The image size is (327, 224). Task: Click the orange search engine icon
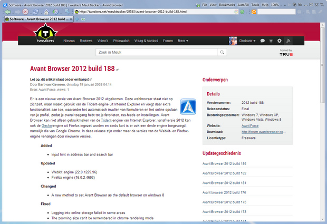coord(254,12)
